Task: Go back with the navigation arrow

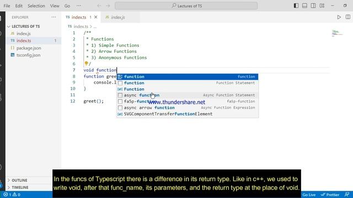Action: coord(99,6)
